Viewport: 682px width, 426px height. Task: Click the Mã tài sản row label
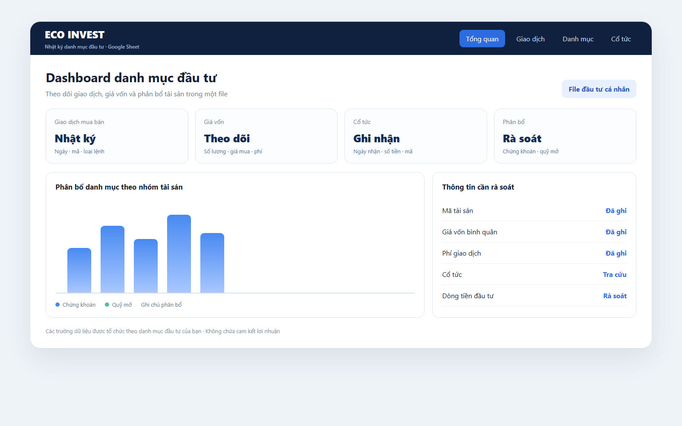tap(457, 210)
